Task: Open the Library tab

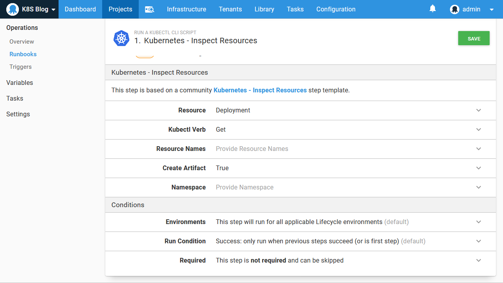Action: click(x=264, y=9)
